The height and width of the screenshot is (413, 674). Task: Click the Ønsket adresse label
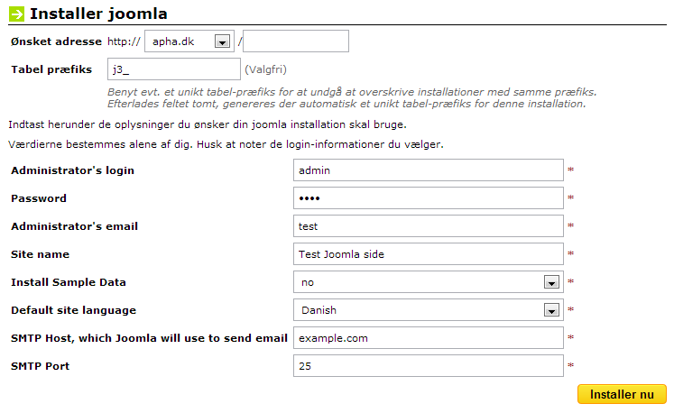pyautogui.click(x=56, y=41)
